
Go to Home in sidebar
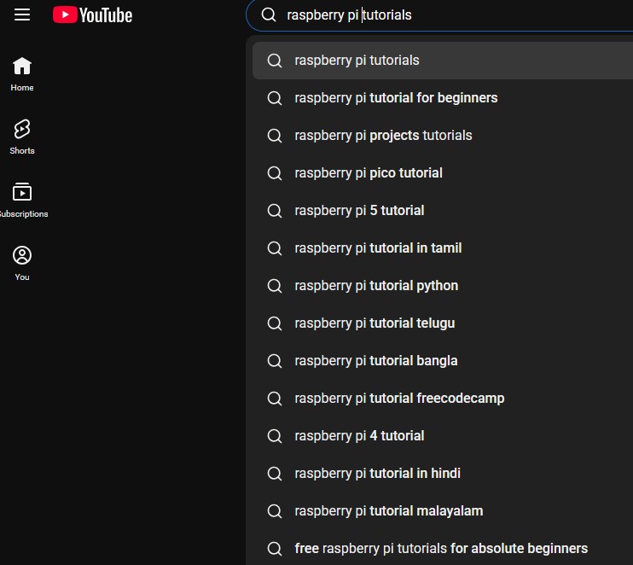pos(22,74)
